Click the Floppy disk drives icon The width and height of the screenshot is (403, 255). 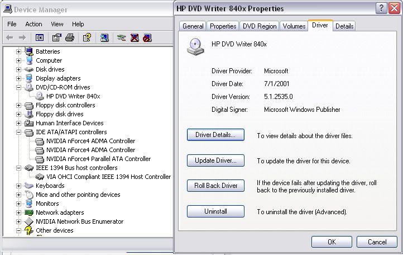pyautogui.click(x=29, y=114)
